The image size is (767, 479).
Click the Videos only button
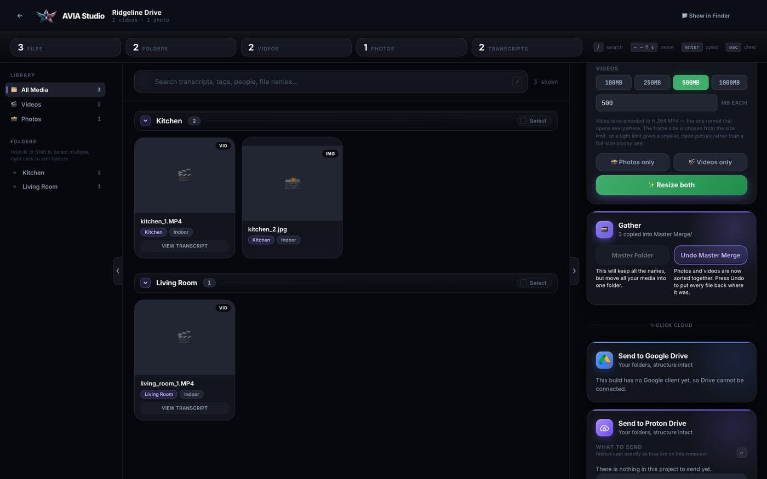coord(711,162)
